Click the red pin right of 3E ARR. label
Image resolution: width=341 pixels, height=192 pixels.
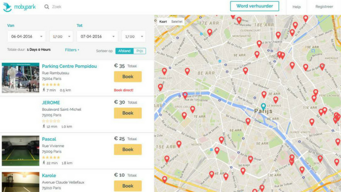pos(276,100)
